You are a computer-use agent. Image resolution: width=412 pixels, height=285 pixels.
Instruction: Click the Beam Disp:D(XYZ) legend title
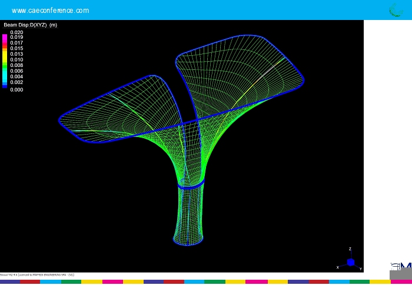point(30,25)
